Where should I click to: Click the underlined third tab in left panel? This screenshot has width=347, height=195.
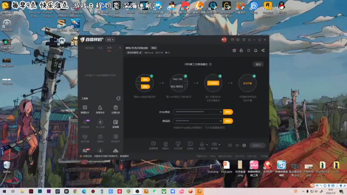tap(109, 48)
